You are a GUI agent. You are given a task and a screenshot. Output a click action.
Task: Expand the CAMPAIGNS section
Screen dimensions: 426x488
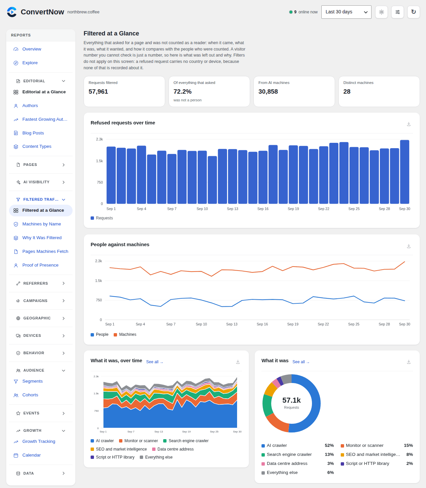click(41, 301)
